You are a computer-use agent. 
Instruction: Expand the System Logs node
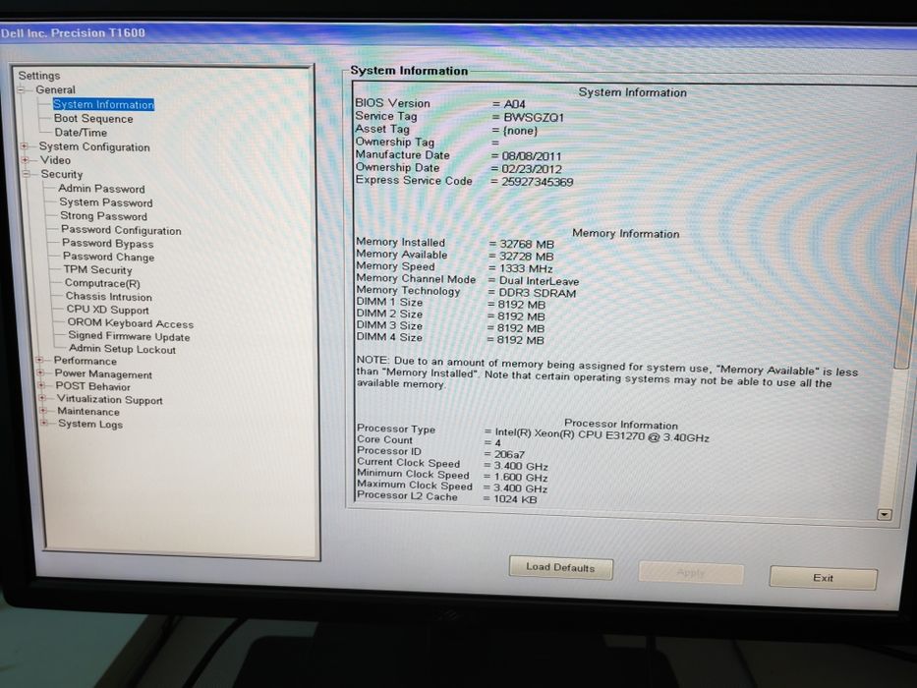pyautogui.click(x=44, y=423)
